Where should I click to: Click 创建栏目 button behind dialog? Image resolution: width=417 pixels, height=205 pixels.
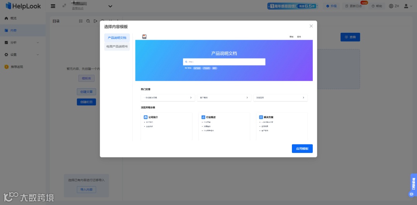86,102
